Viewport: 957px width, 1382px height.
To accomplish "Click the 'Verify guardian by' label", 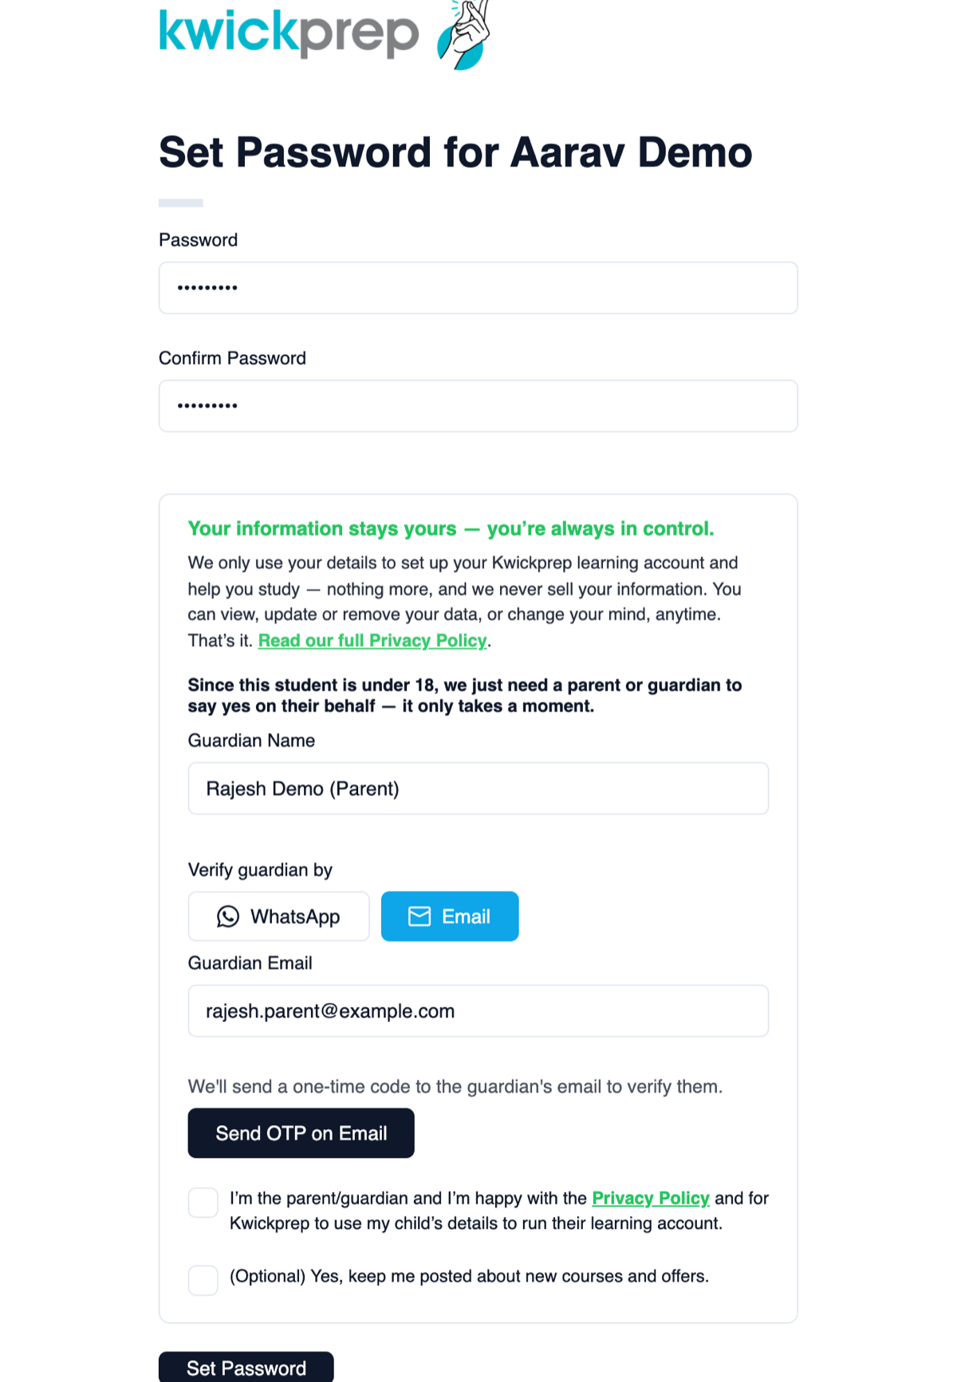I will (260, 870).
